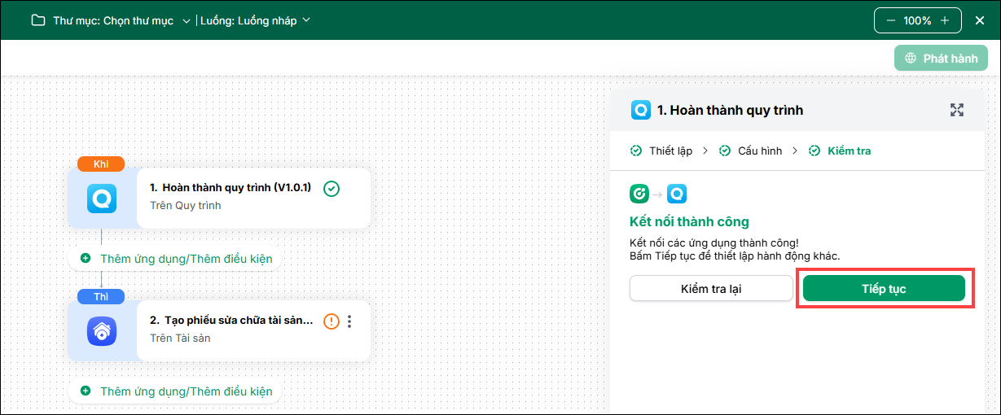Click the globe icon in Phát hành

pos(911,59)
